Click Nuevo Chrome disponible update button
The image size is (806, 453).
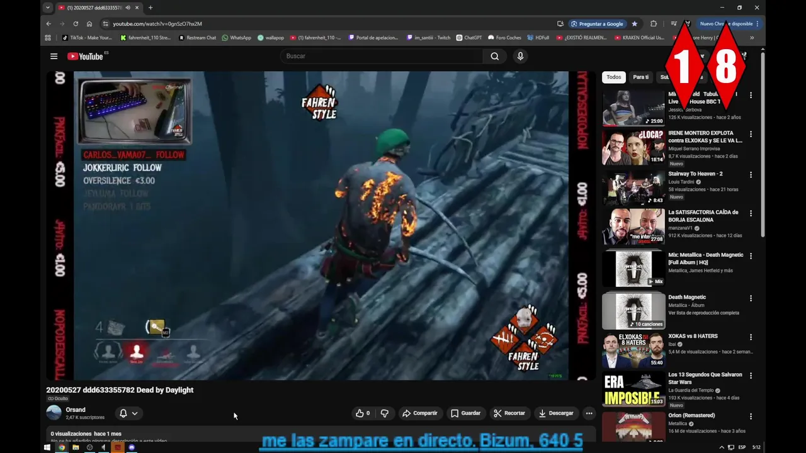pos(729,24)
